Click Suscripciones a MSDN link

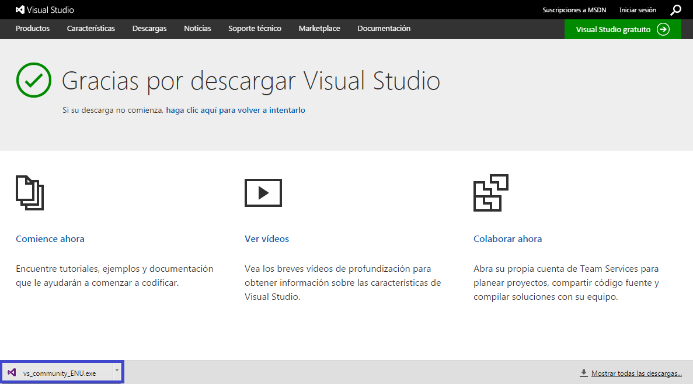(x=574, y=10)
